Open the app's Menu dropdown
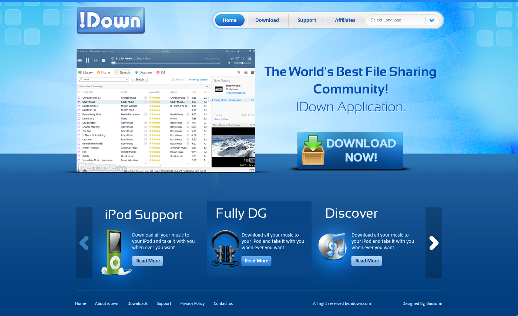This screenshot has width=518, height=316. tap(230, 51)
